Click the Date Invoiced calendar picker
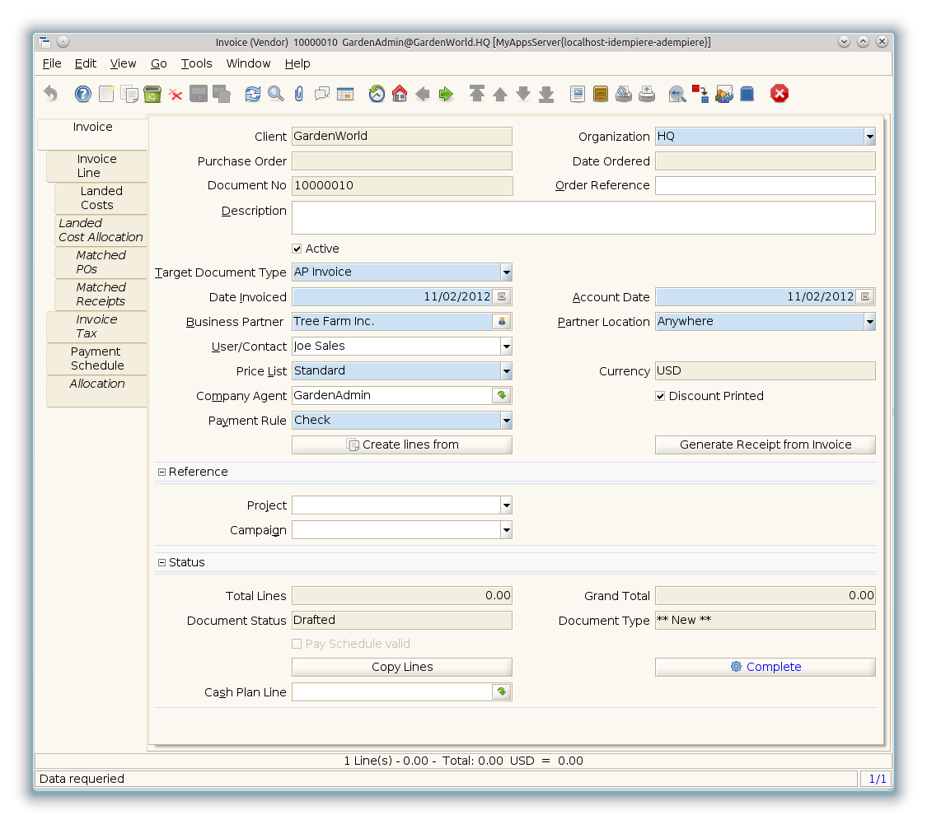Image resolution: width=927 pixels, height=824 pixels. [x=501, y=296]
